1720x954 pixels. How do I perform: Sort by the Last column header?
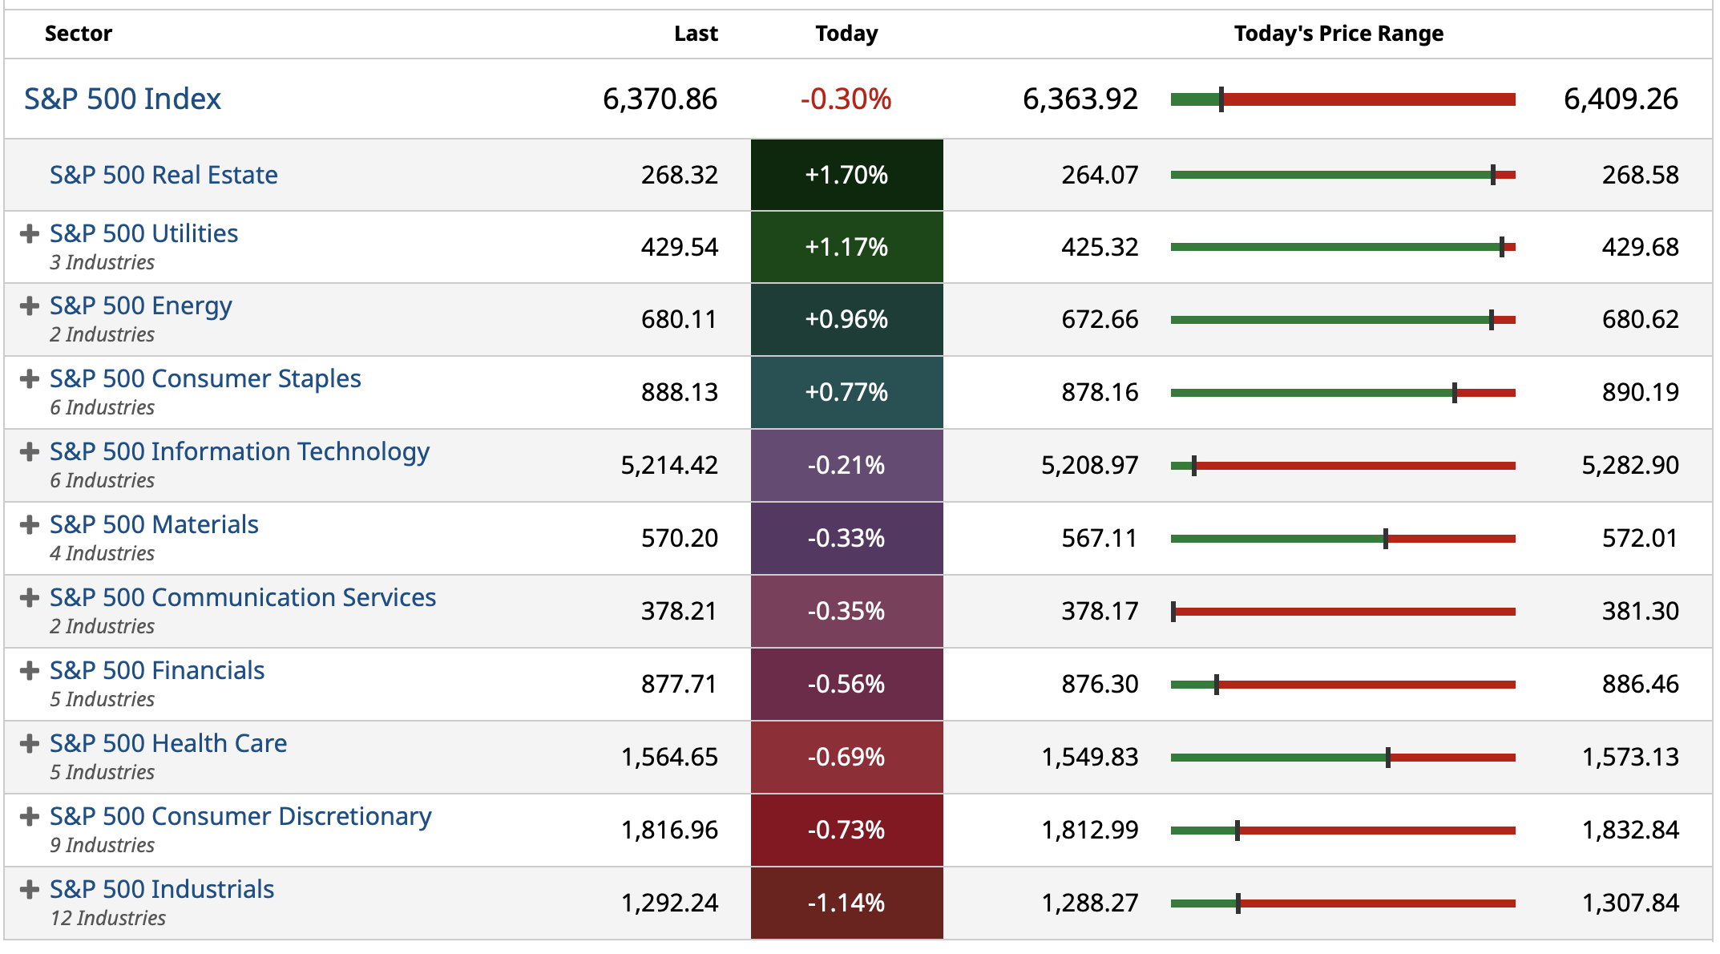click(696, 34)
